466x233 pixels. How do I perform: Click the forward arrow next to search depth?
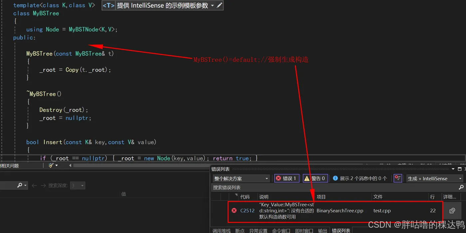pyautogui.click(x=43, y=185)
